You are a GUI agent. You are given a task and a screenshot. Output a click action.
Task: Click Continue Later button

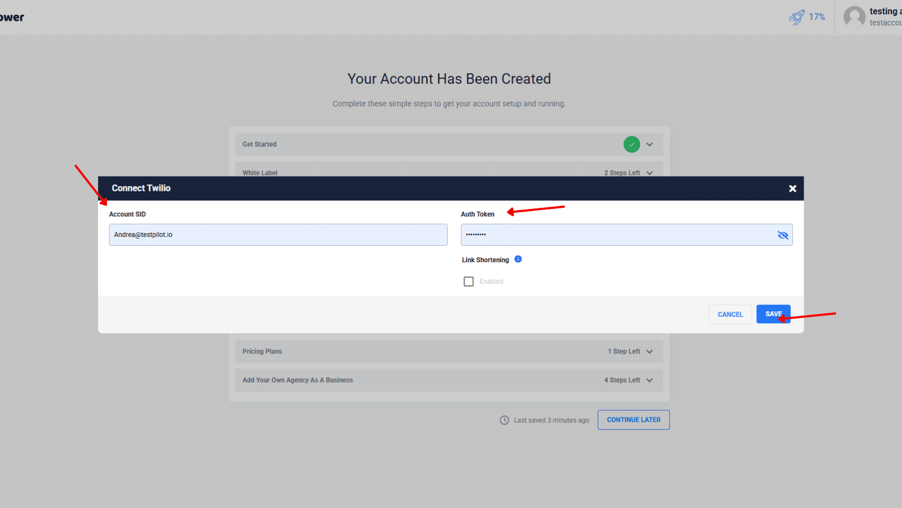tap(634, 420)
